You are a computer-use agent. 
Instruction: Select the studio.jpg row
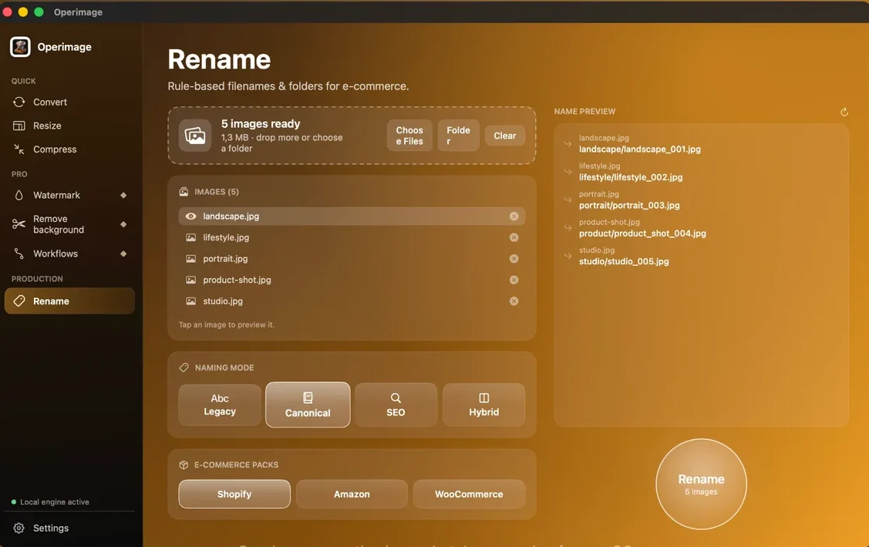(x=352, y=301)
